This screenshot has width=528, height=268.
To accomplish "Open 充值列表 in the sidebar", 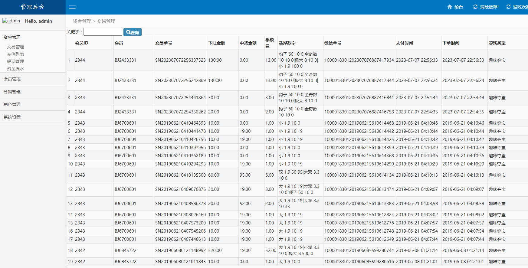I will coord(15,54).
